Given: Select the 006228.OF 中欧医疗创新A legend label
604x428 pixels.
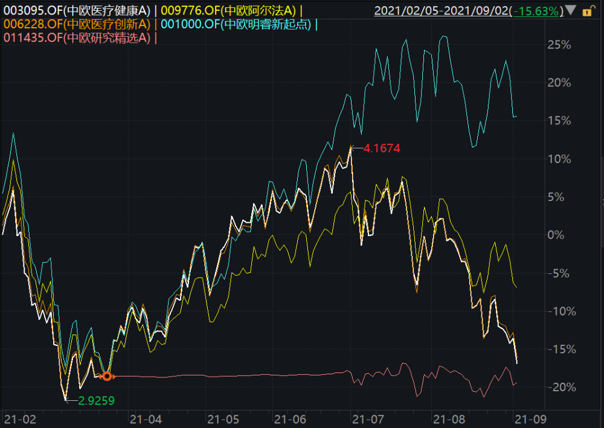Looking at the screenshot, I should [77, 24].
